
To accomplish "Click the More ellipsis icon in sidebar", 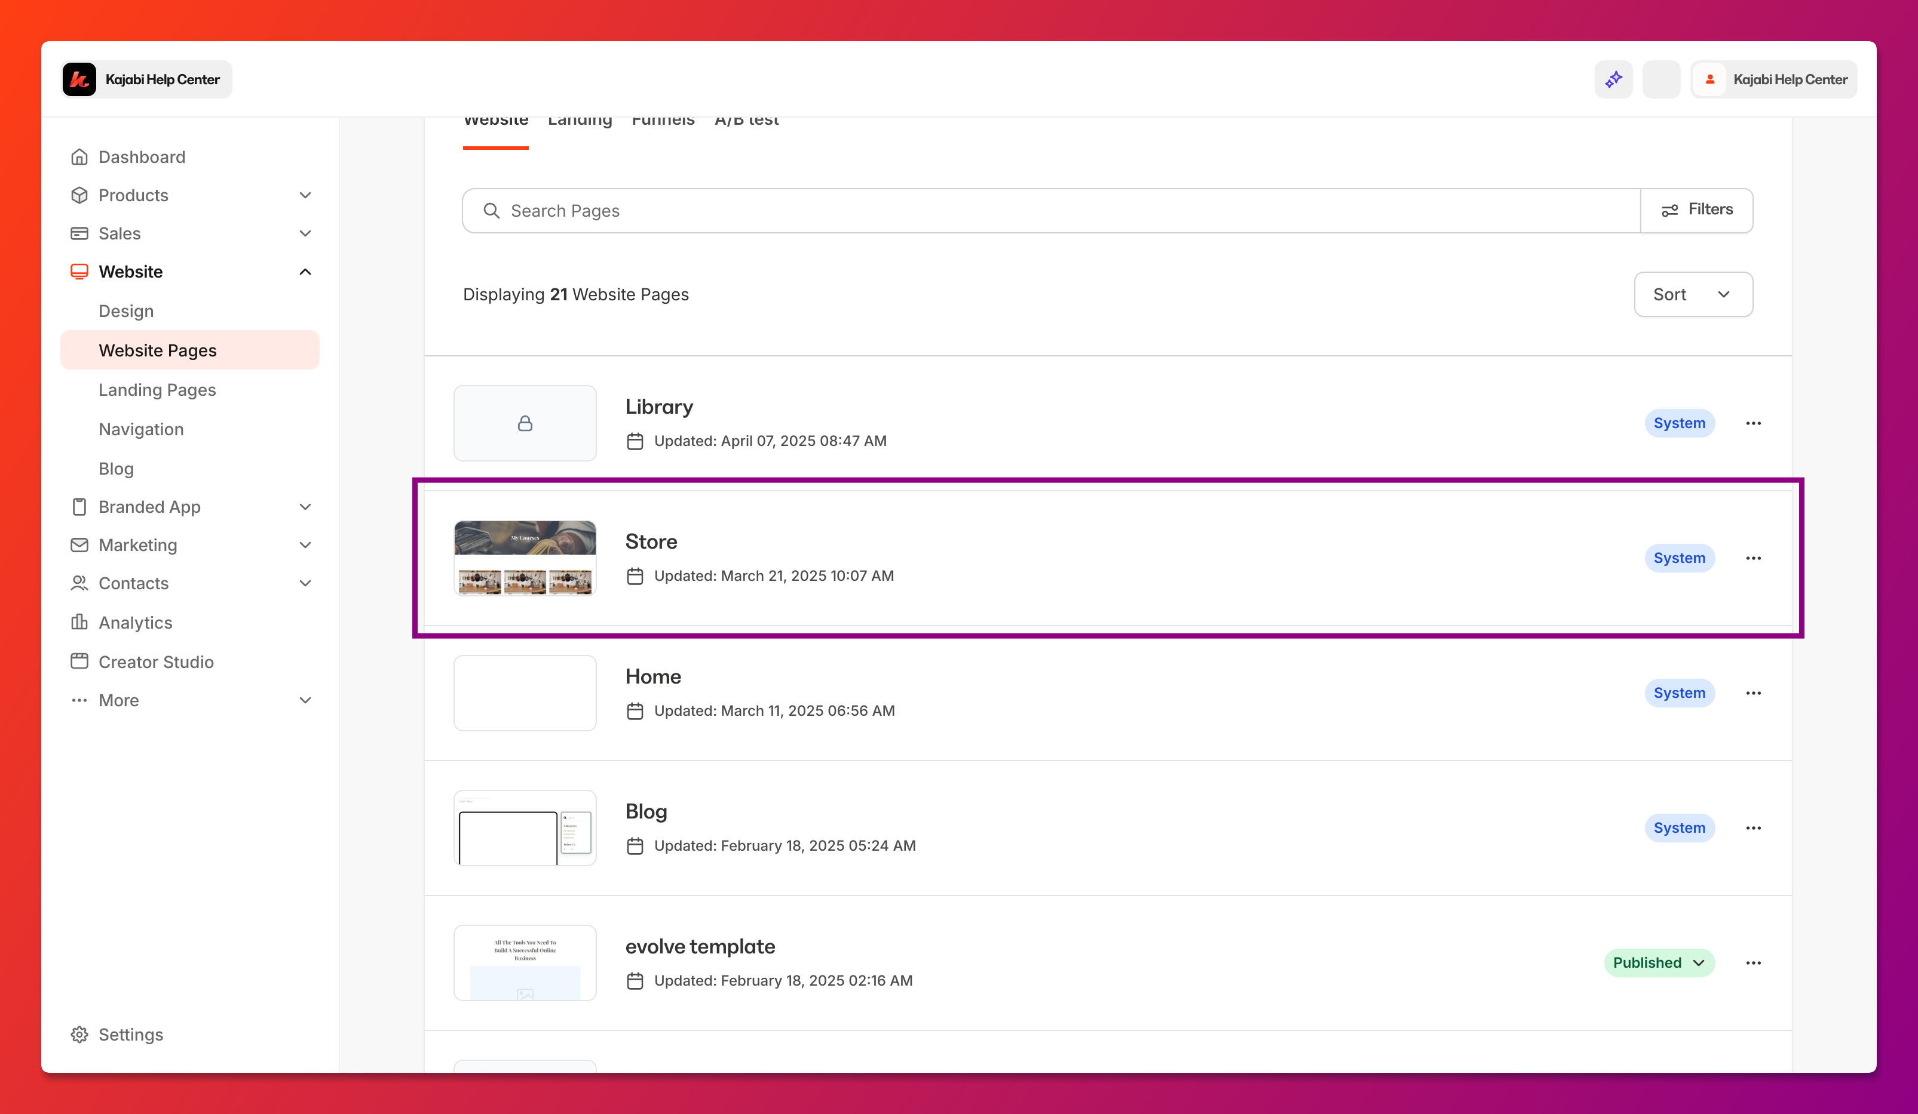I will tap(79, 700).
